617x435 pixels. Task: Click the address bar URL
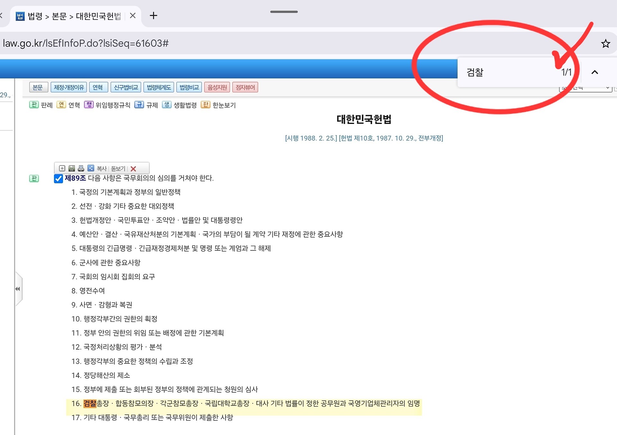[x=85, y=43]
